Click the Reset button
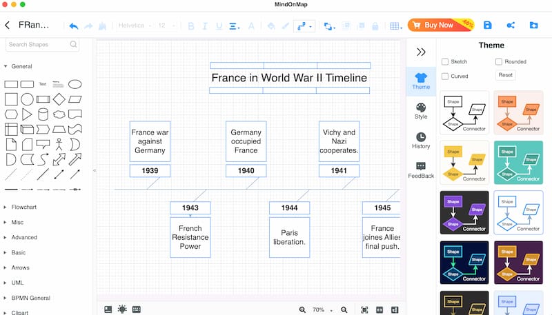552x315 pixels. (x=506, y=75)
